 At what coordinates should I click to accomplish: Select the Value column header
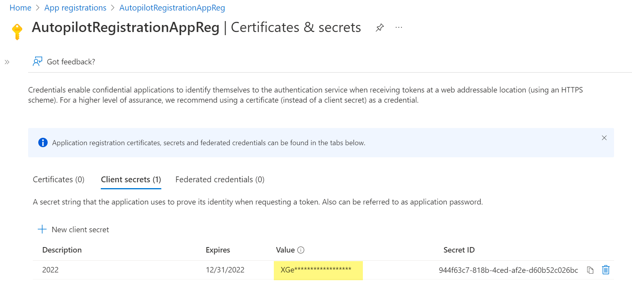pyautogui.click(x=285, y=250)
